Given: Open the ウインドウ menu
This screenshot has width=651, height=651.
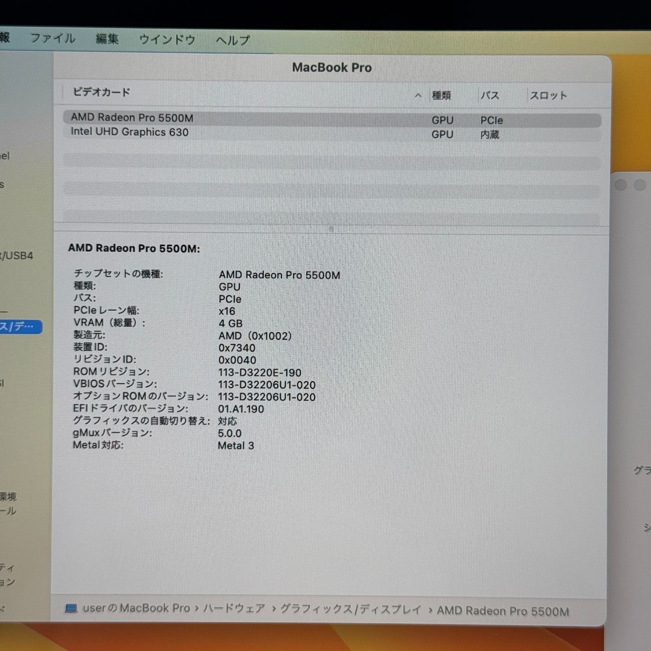Looking at the screenshot, I should coord(167,40).
